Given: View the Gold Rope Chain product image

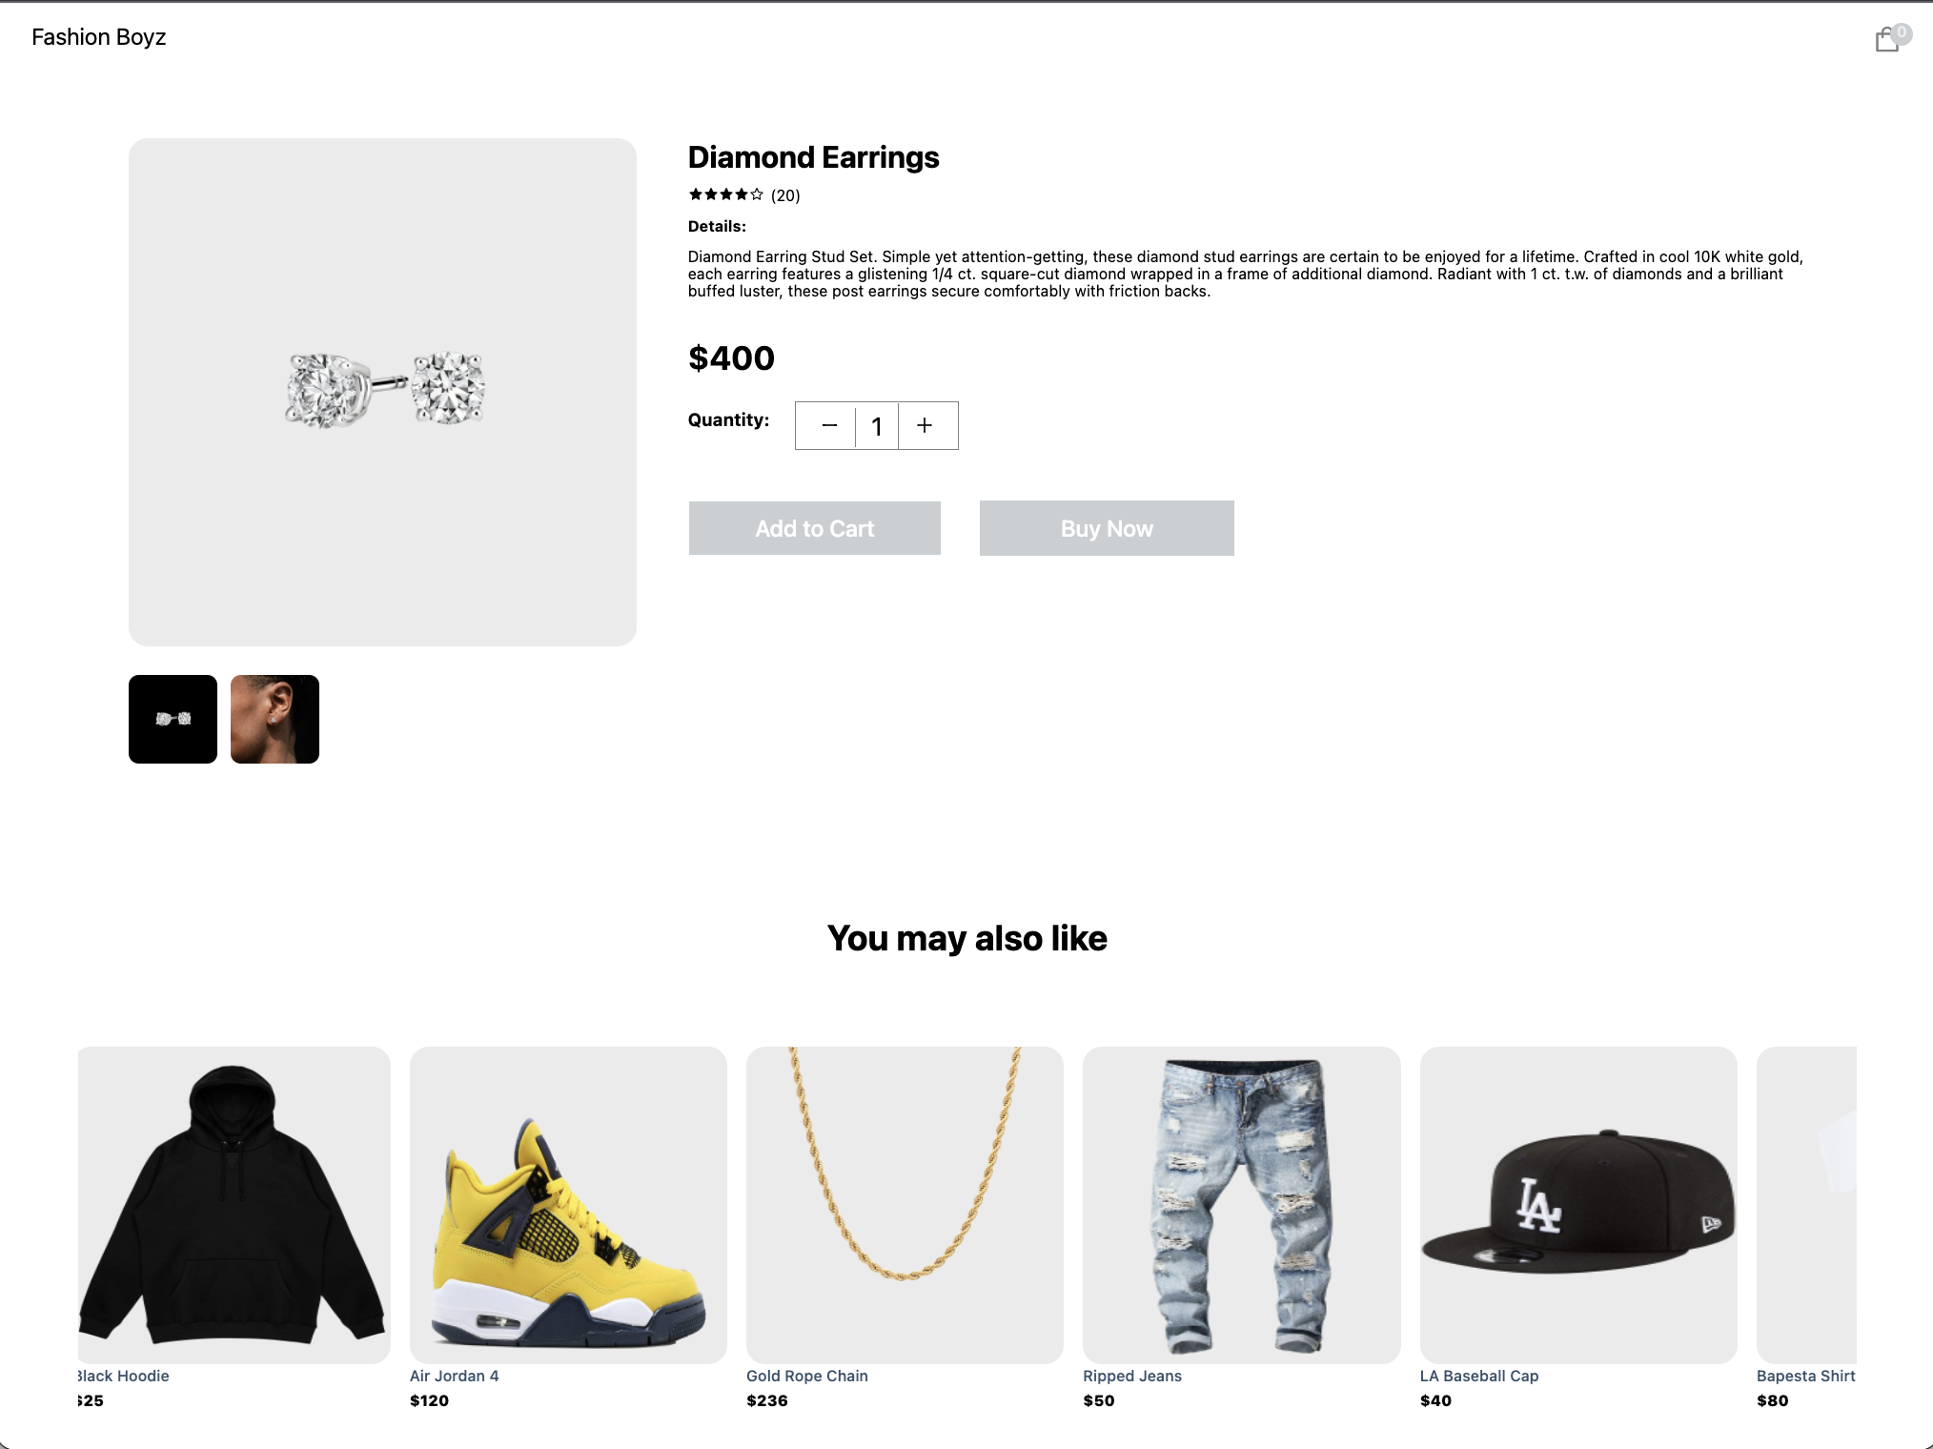Looking at the screenshot, I should [905, 1204].
